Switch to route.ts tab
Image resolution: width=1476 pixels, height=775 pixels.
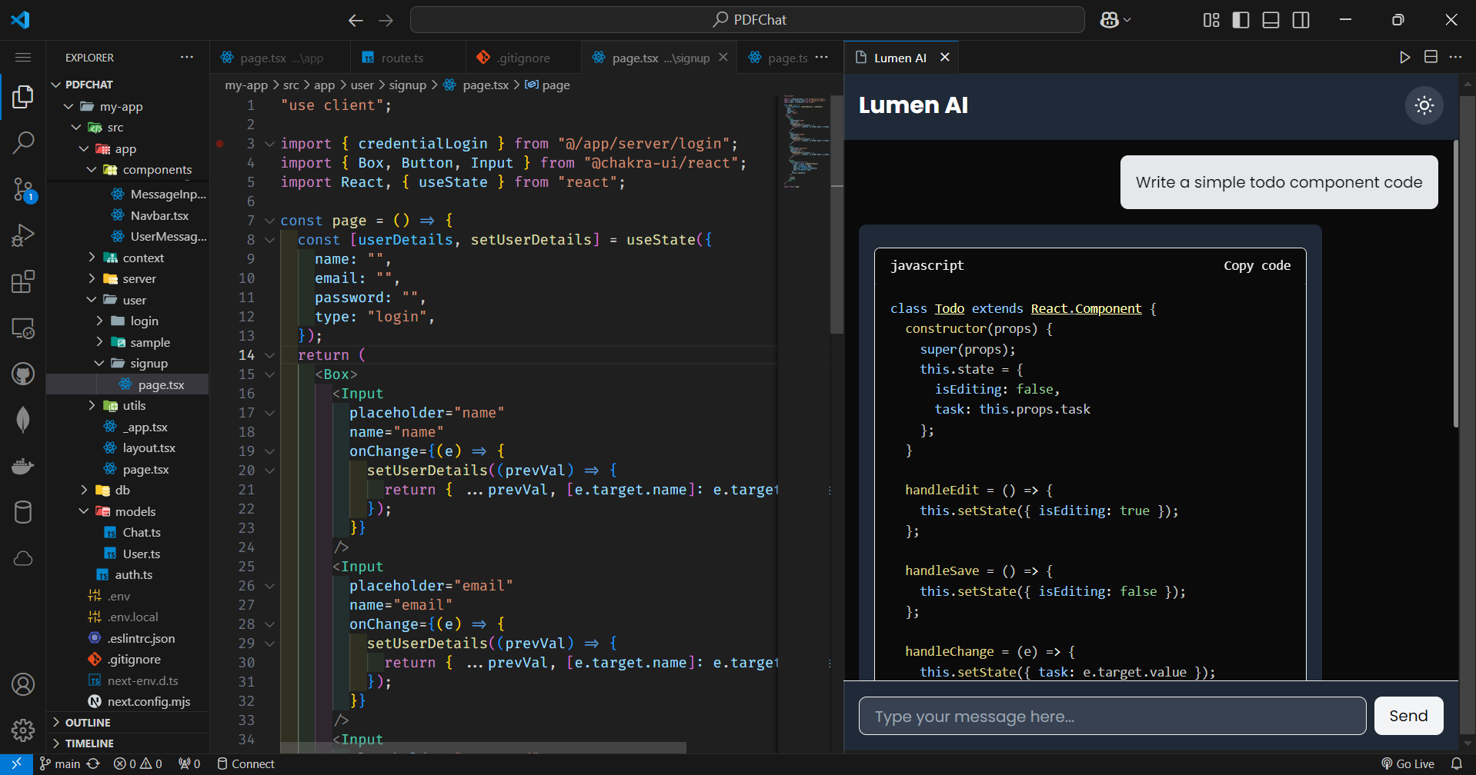[x=408, y=58]
